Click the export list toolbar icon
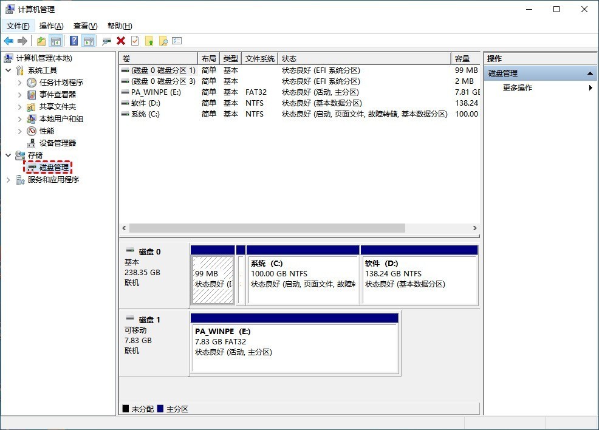Viewport: 599px width, 430px height. point(177,41)
